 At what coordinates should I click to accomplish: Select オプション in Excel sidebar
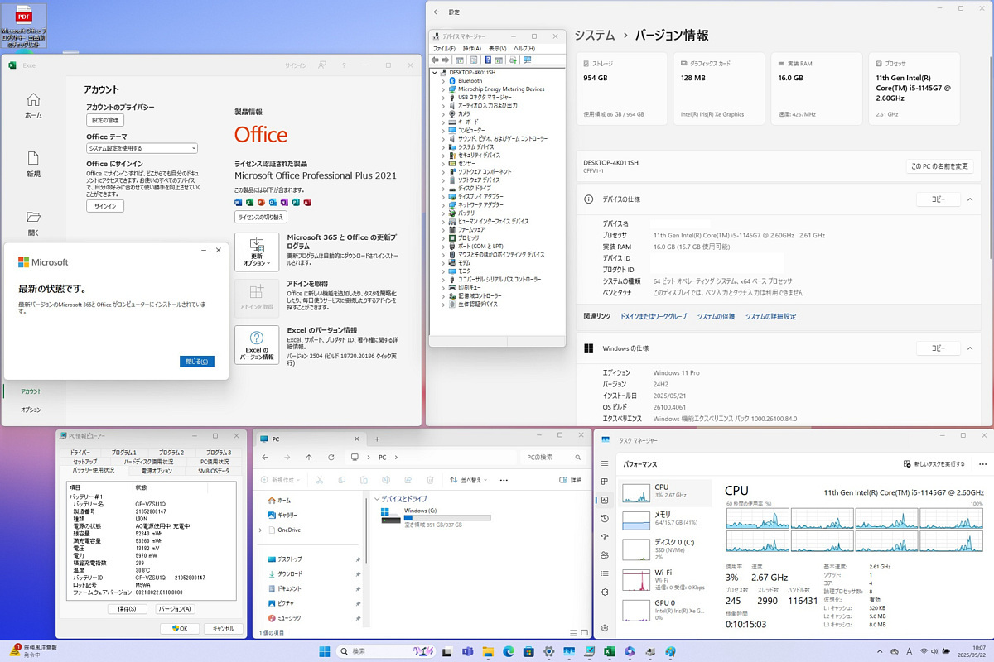(x=31, y=410)
